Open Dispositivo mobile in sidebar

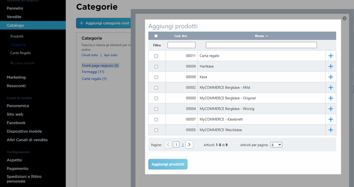coord(24,132)
